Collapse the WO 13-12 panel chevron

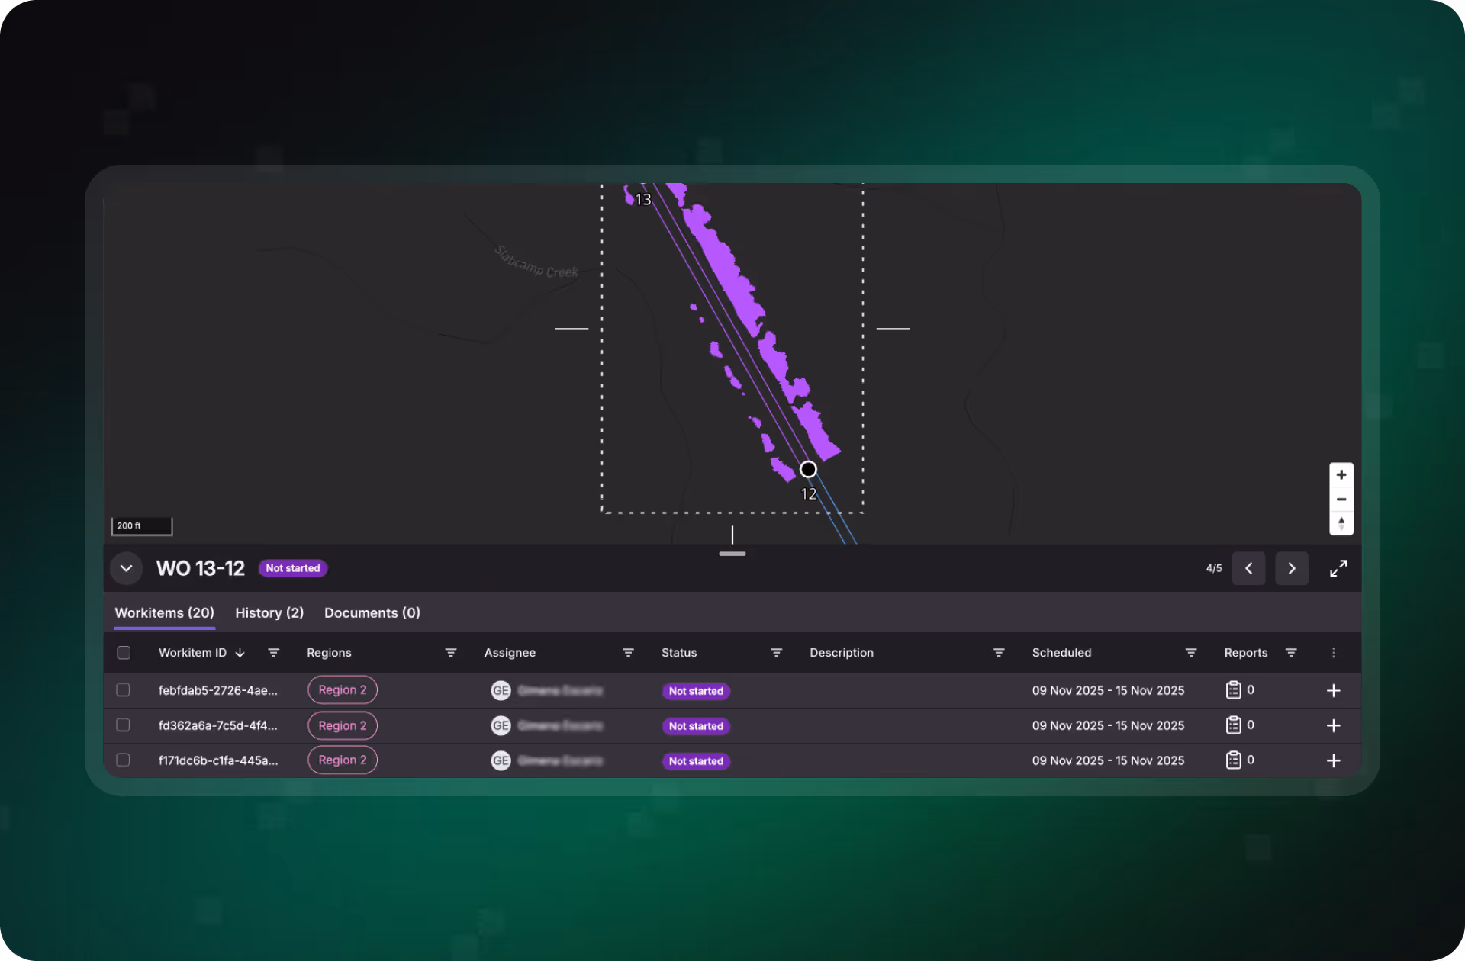point(127,568)
